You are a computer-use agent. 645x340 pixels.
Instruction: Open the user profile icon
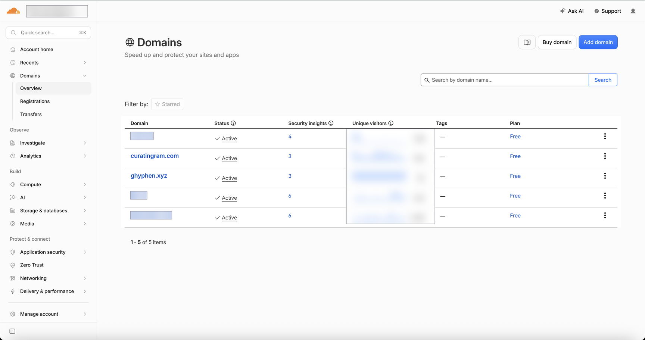pyautogui.click(x=633, y=11)
